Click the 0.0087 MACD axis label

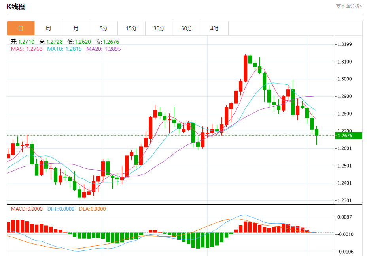(x=344, y=217)
